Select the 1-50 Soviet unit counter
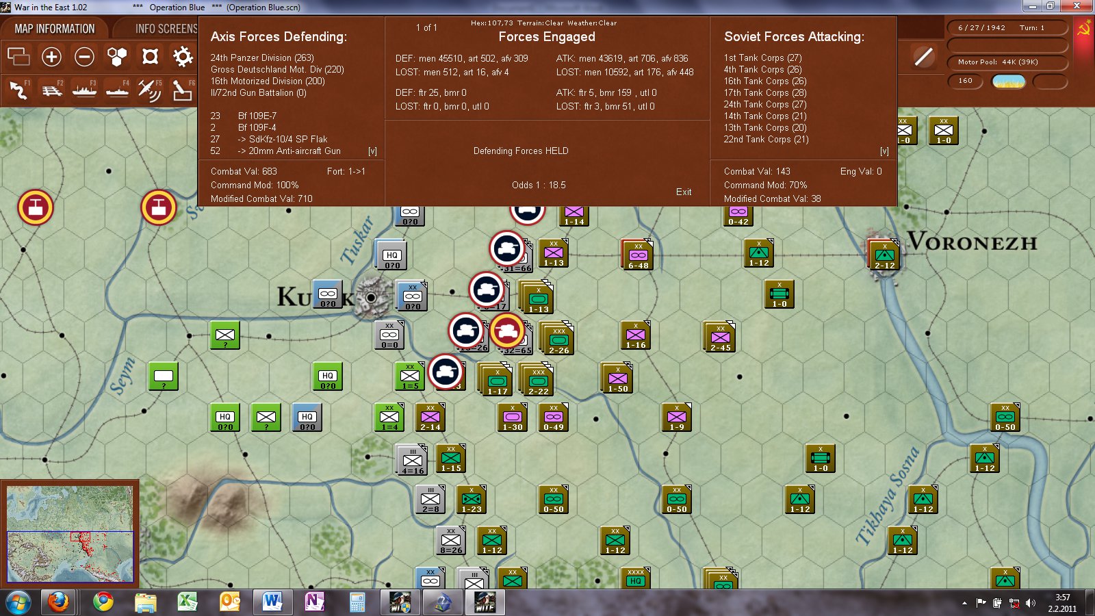The image size is (1095, 616). click(617, 378)
